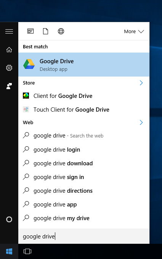Click the Home icon in sidebar
The height and width of the screenshot is (259, 162).
coord(9,50)
